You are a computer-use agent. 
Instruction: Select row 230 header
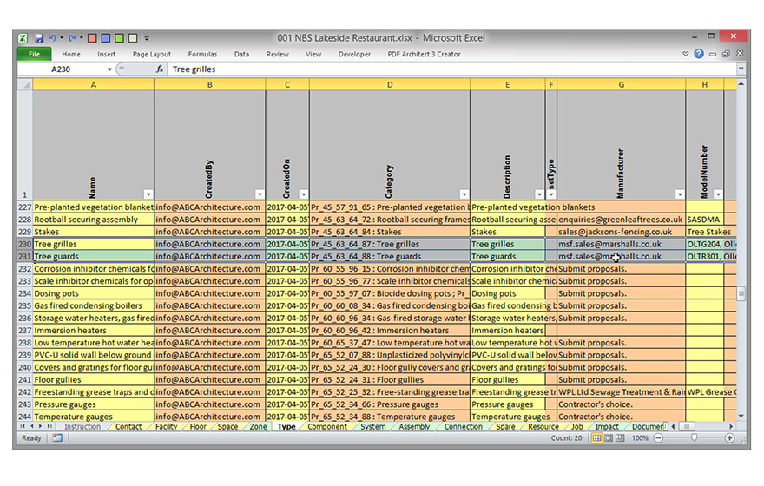(25, 244)
